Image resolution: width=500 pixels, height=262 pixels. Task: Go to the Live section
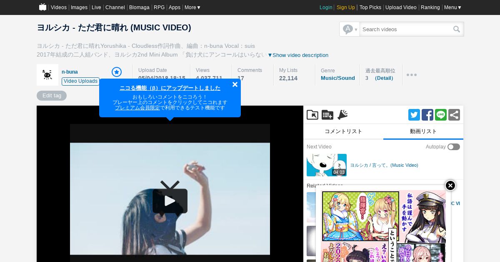coord(96,7)
